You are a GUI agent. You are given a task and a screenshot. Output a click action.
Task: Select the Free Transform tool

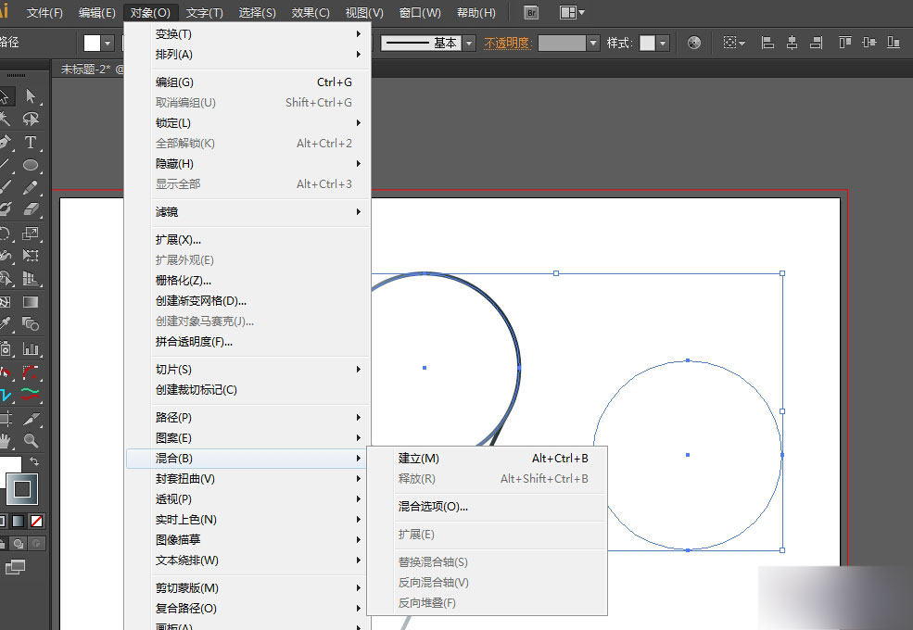click(31, 256)
